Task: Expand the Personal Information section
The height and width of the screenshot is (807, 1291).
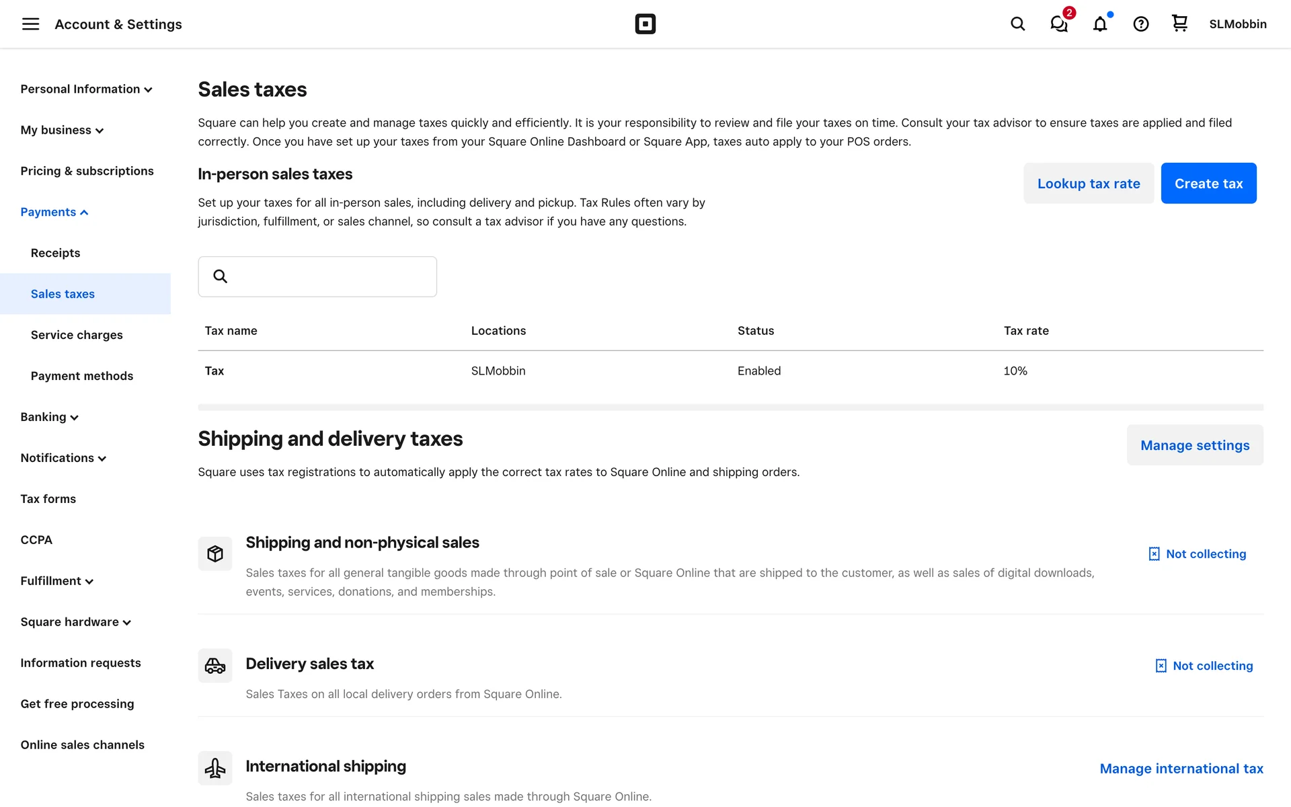Action: pyautogui.click(x=86, y=89)
